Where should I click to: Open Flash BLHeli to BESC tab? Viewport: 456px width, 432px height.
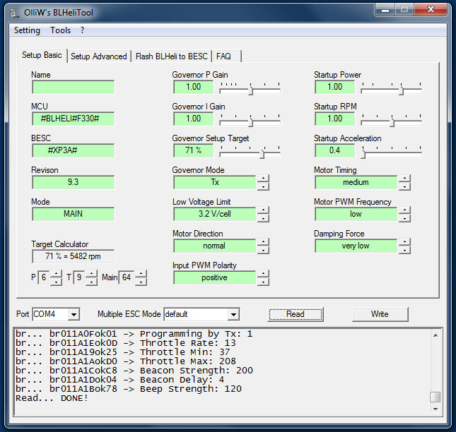coord(171,56)
